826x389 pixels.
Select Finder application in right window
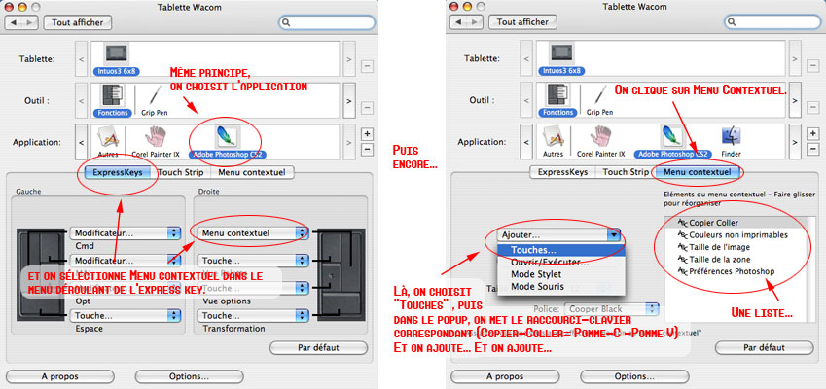click(x=732, y=142)
